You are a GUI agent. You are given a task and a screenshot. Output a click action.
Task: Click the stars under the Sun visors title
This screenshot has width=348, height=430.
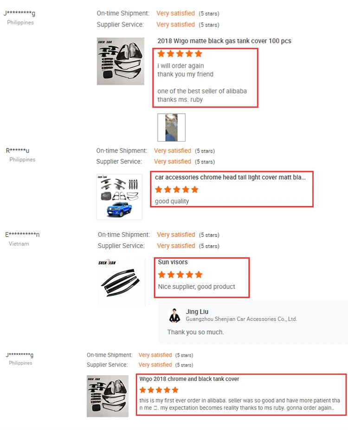(x=180, y=274)
